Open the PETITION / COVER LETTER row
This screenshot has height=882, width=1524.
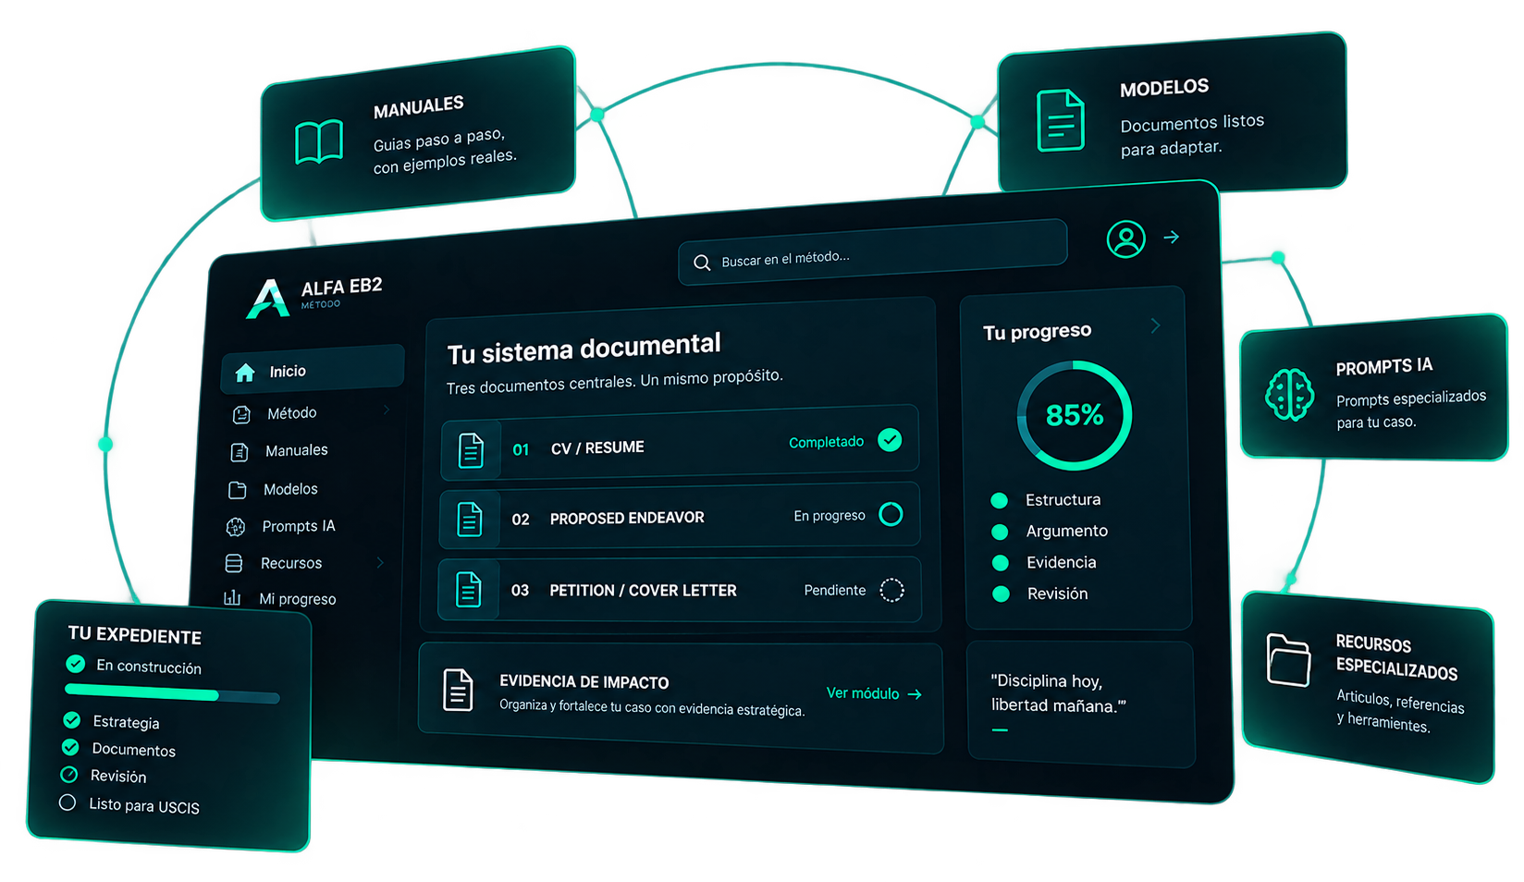coord(679,590)
